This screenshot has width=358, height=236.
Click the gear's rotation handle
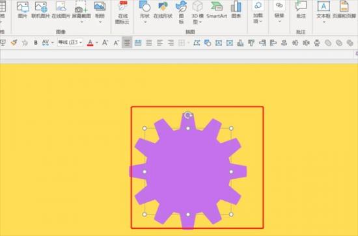coord(187,115)
